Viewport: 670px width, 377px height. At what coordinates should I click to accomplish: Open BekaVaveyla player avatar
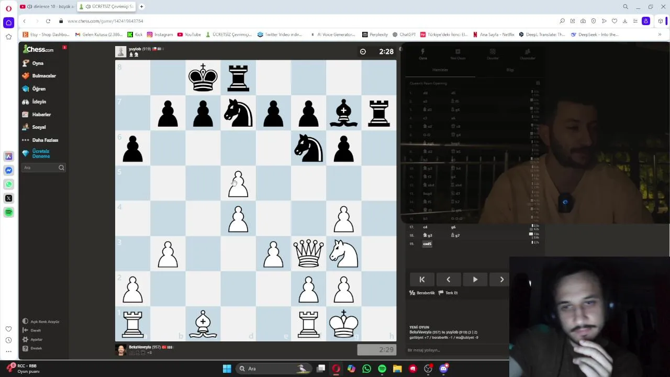coord(121,349)
